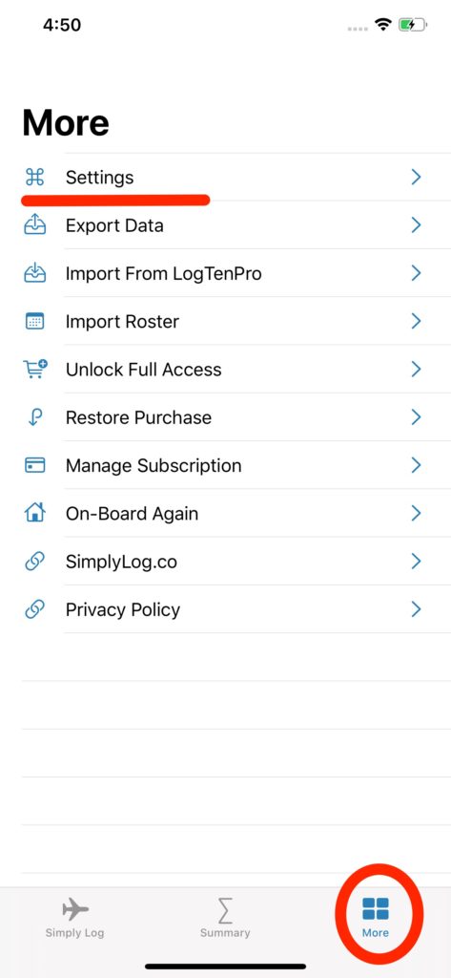Tap the Privacy Policy link icon
The height and width of the screenshot is (978, 451).
(35, 609)
